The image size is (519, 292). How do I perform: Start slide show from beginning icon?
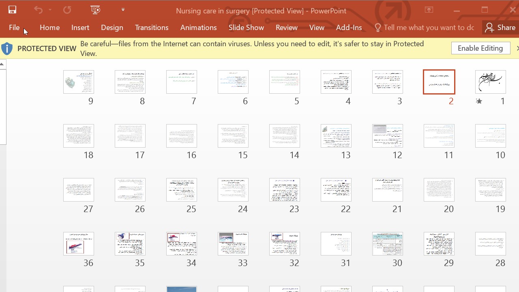coord(95,10)
